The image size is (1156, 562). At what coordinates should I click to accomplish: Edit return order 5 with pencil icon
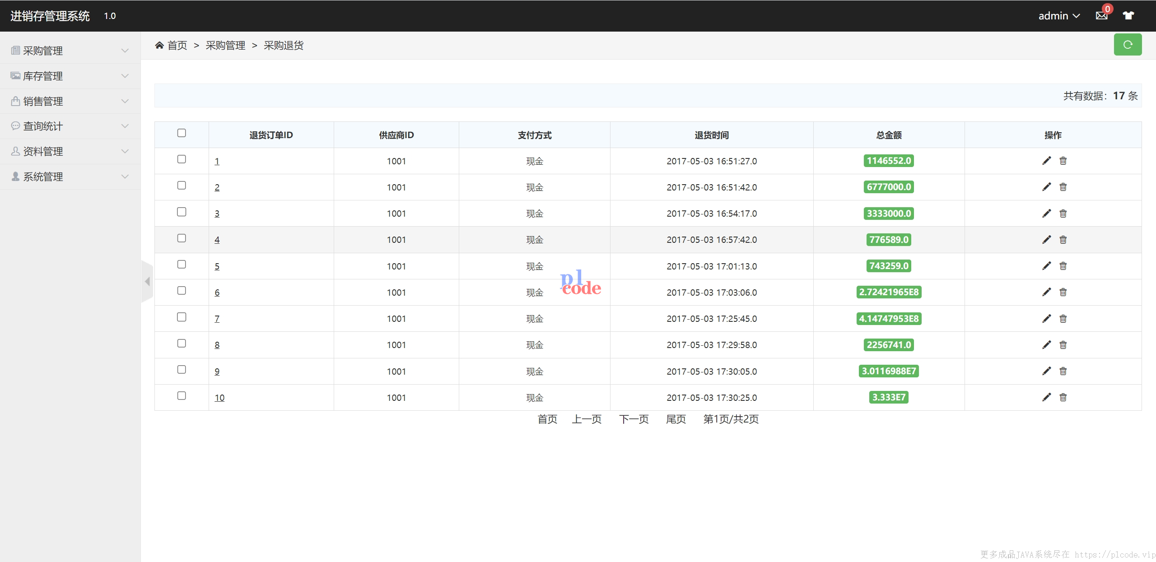(1046, 266)
